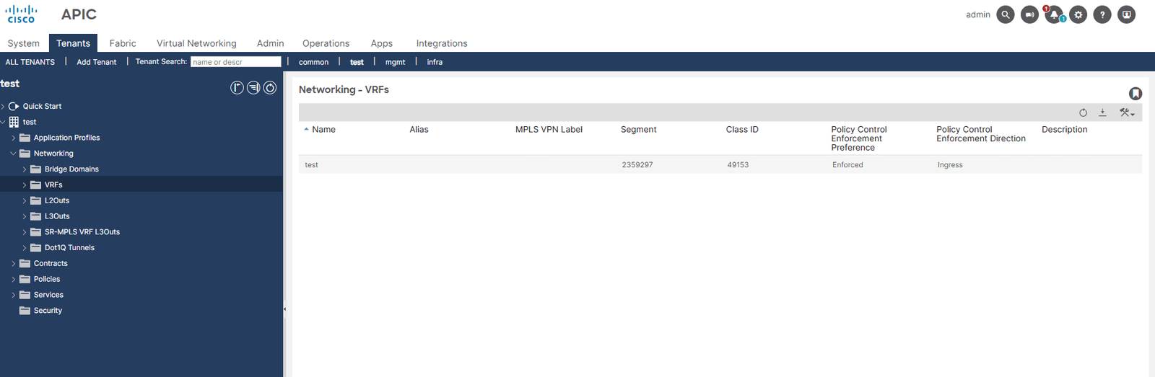Expand Bridge Domains chevron

25,169
